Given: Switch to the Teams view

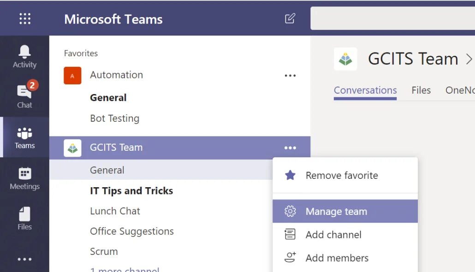Looking at the screenshot, I should [24, 138].
